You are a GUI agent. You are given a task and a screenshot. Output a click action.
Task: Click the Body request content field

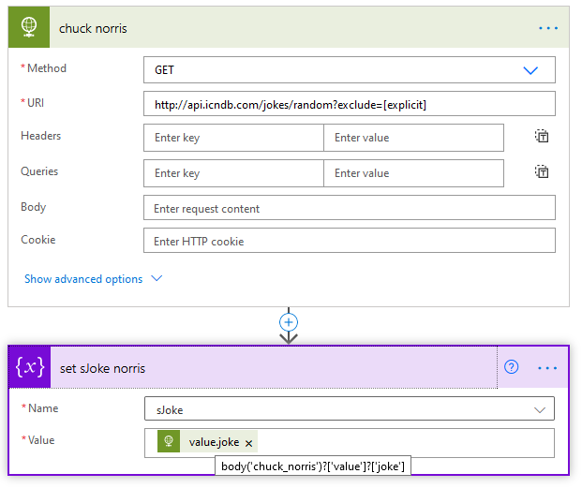[349, 208]
